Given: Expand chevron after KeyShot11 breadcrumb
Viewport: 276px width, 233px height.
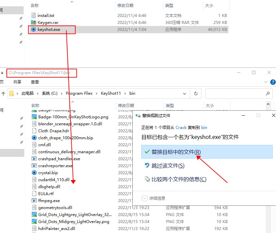Looking at the screenshot, I should click(x=125, y=94).
